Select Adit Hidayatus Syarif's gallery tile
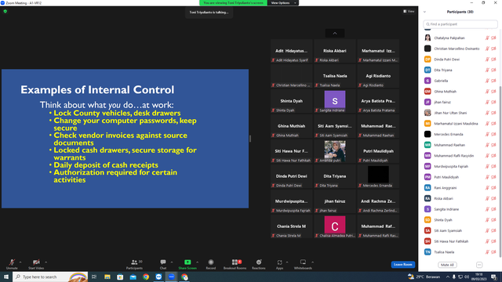This screenshot has width=502, height=282. point(291,51)
